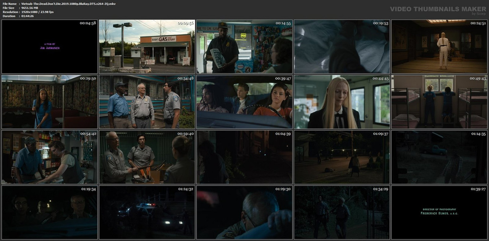Select the diner waitress thumbnail at 00:29:50

[50, 102]
